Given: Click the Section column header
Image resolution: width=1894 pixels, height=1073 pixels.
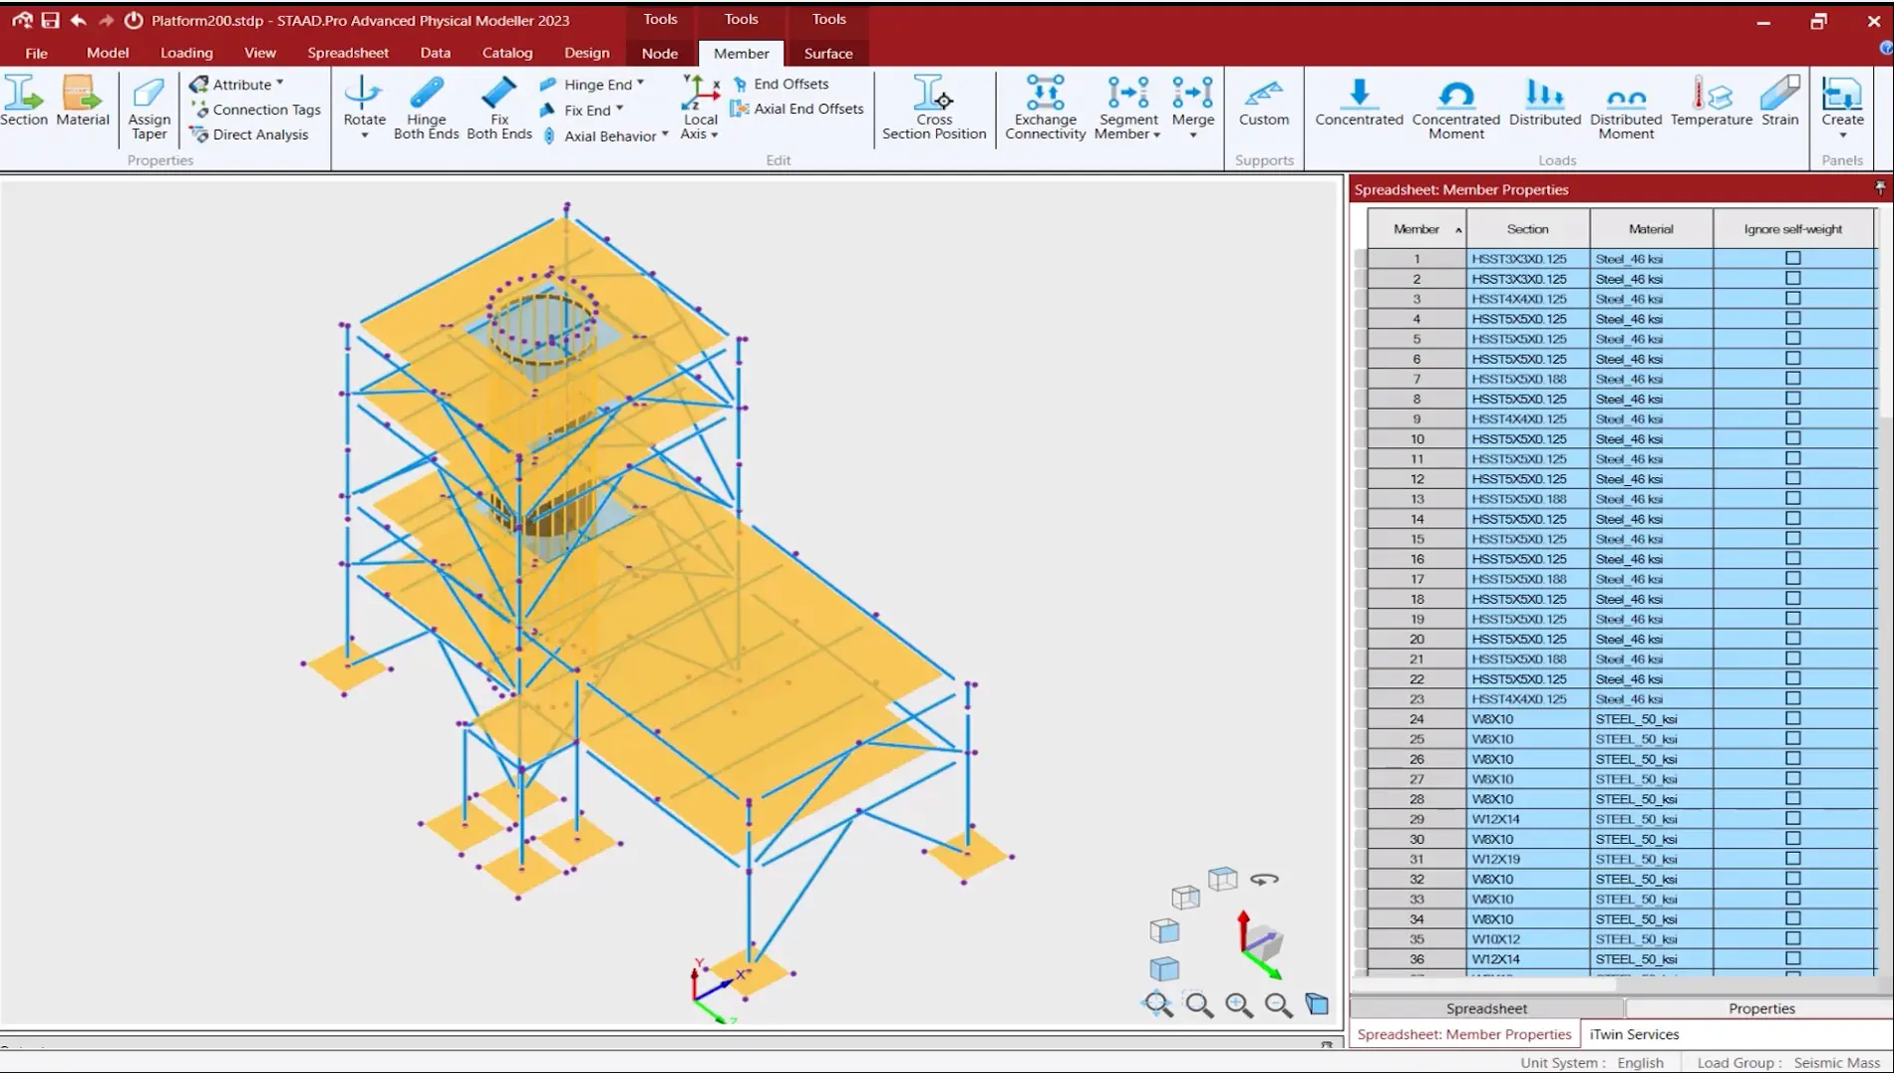Looking at the screenshot, I should coord(1527,228).
